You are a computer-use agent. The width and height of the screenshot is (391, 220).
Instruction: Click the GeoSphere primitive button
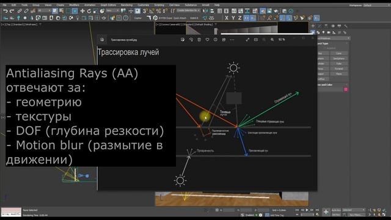(339, 59)
